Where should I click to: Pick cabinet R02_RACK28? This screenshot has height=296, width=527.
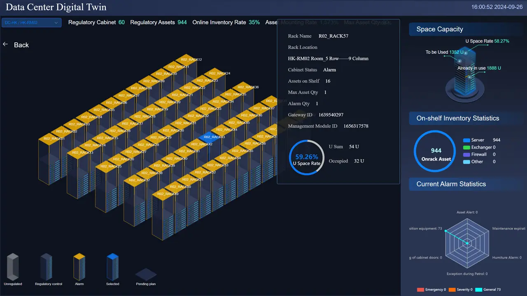tap(149, 145)
